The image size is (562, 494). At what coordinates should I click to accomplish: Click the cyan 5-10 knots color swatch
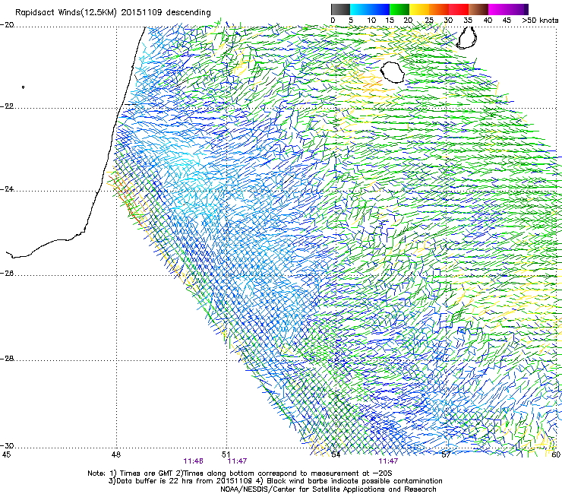pyautogui.click(x=360, y=9)
